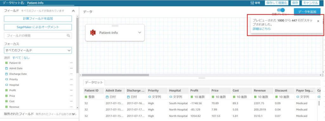
Task: Click the panel divider drag handle above データセット tab
Action: click(202, 78)
